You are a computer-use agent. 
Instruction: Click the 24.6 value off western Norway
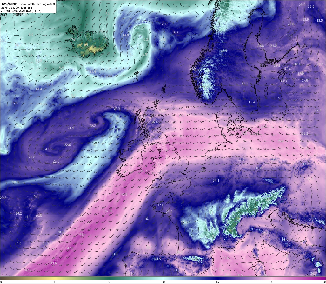[x=193, y=69]
